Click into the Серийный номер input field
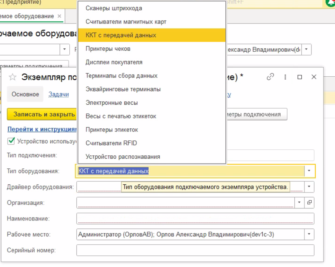 195,250
